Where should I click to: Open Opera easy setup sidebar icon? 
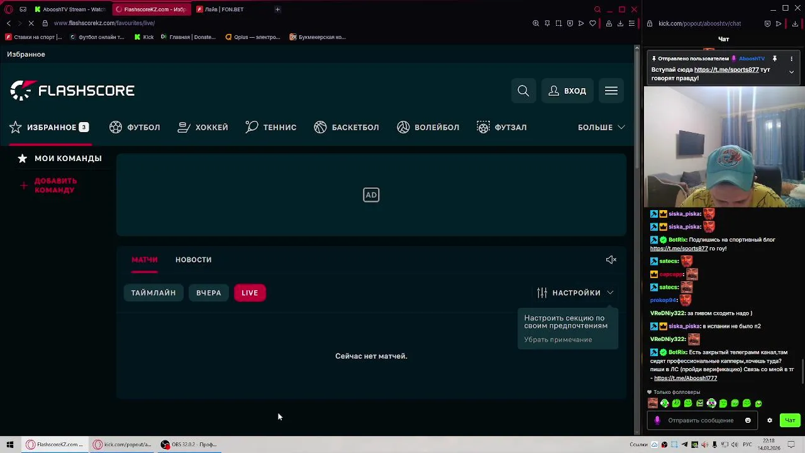(631, 23)
